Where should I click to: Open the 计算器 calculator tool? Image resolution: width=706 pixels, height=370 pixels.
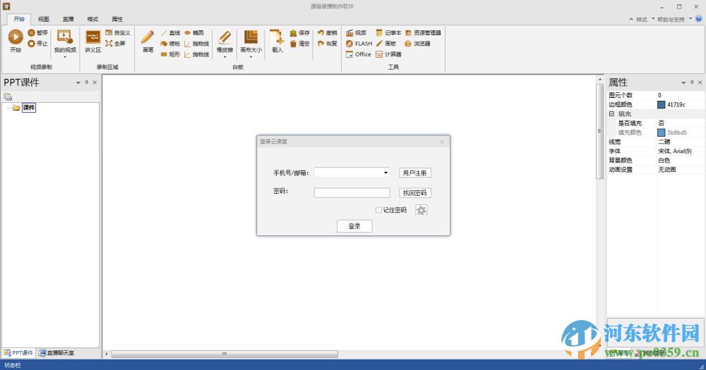click(x=388, y=54)
